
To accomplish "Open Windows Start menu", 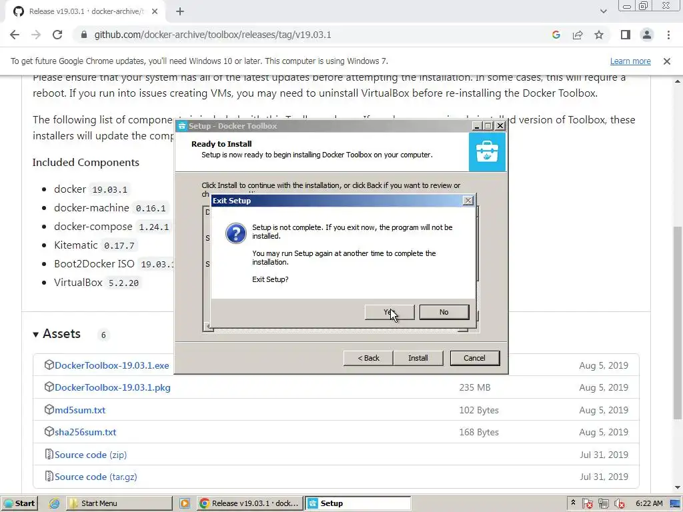I will (19, 503).
